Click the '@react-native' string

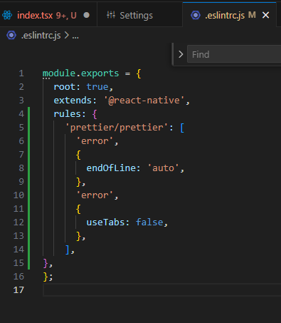point(144,101)
